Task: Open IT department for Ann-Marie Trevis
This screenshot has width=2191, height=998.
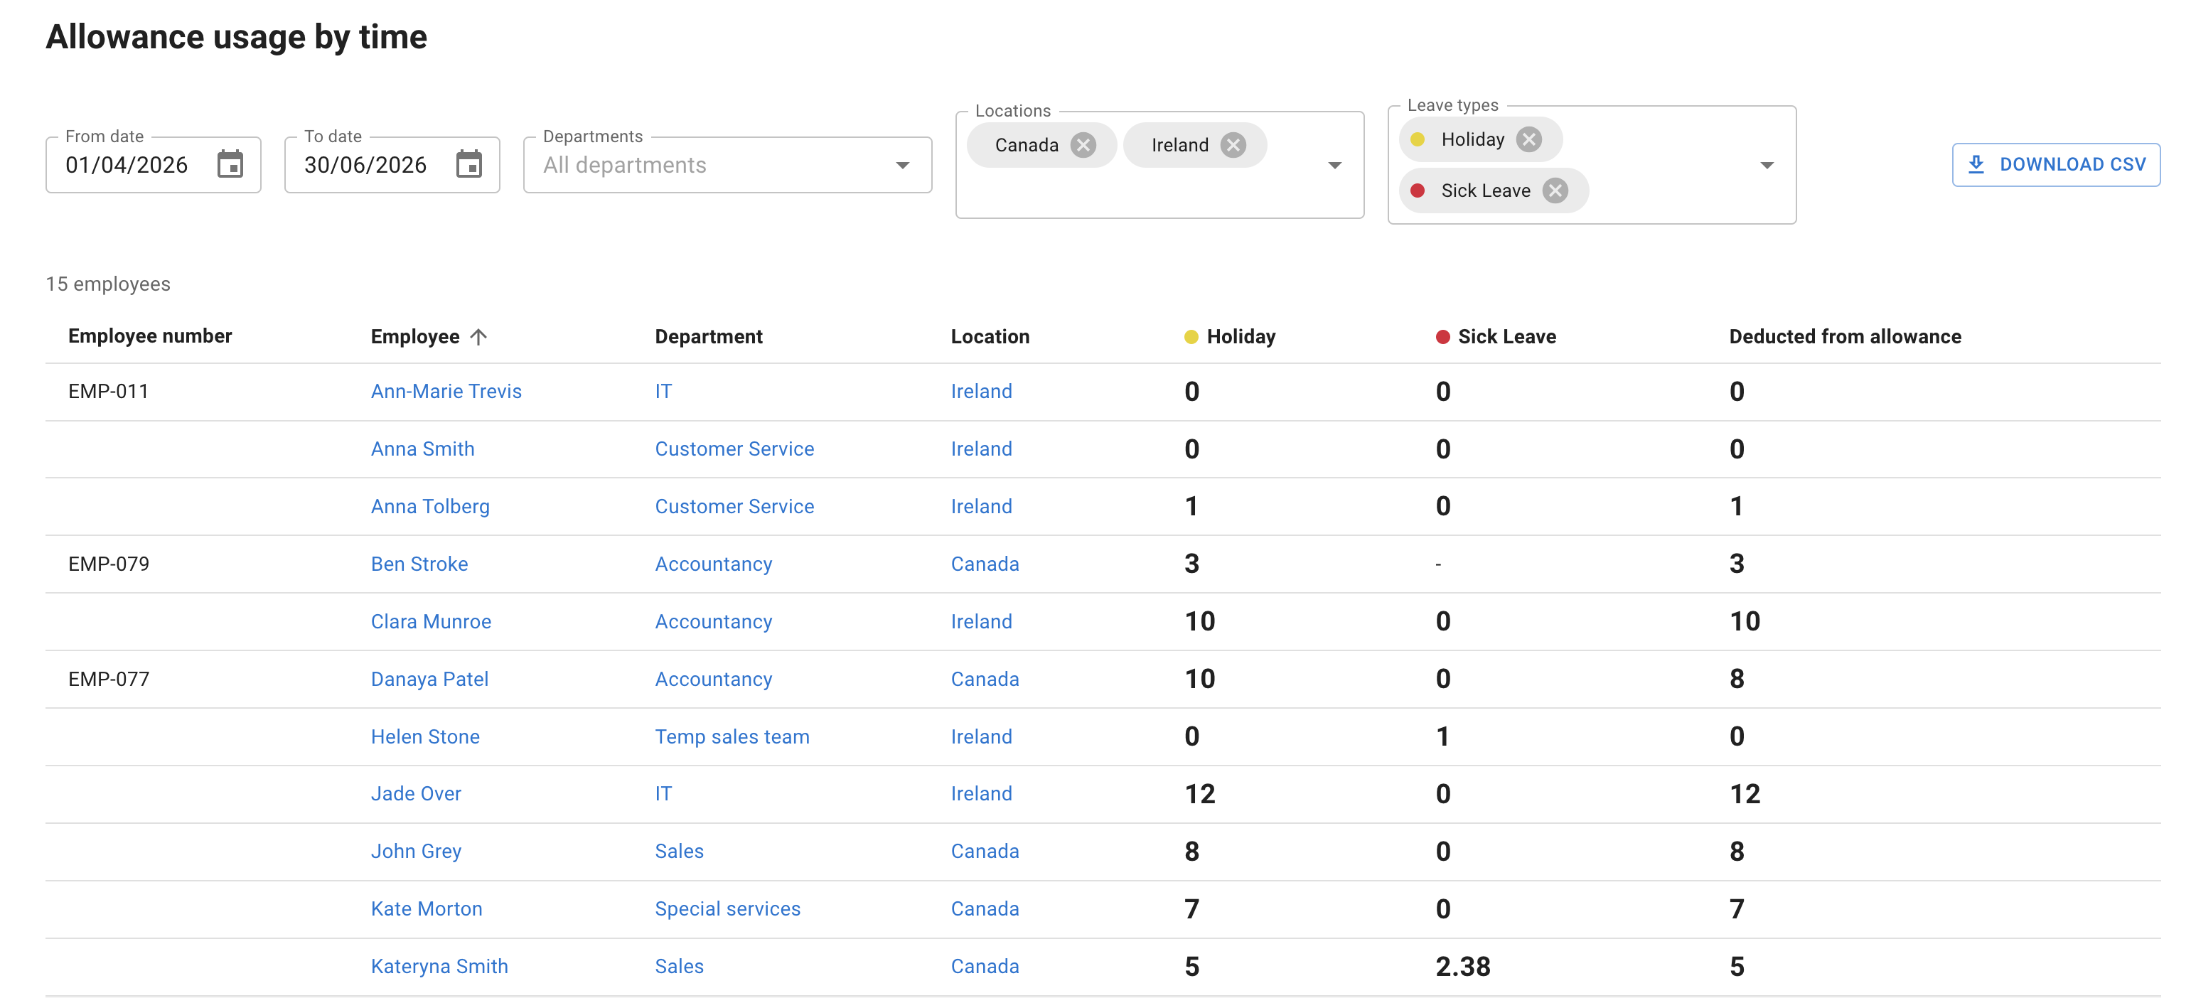Action: click(663, 392)
